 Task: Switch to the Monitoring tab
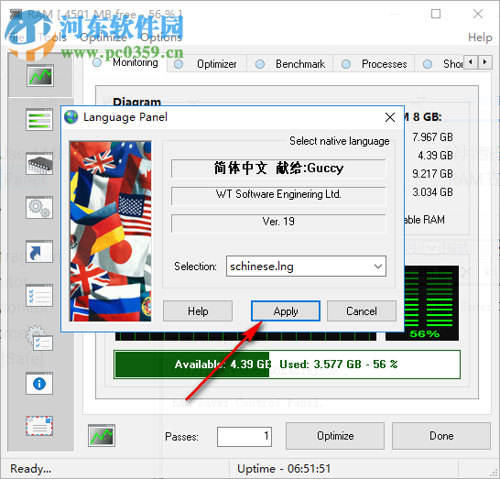click(125, 63)
